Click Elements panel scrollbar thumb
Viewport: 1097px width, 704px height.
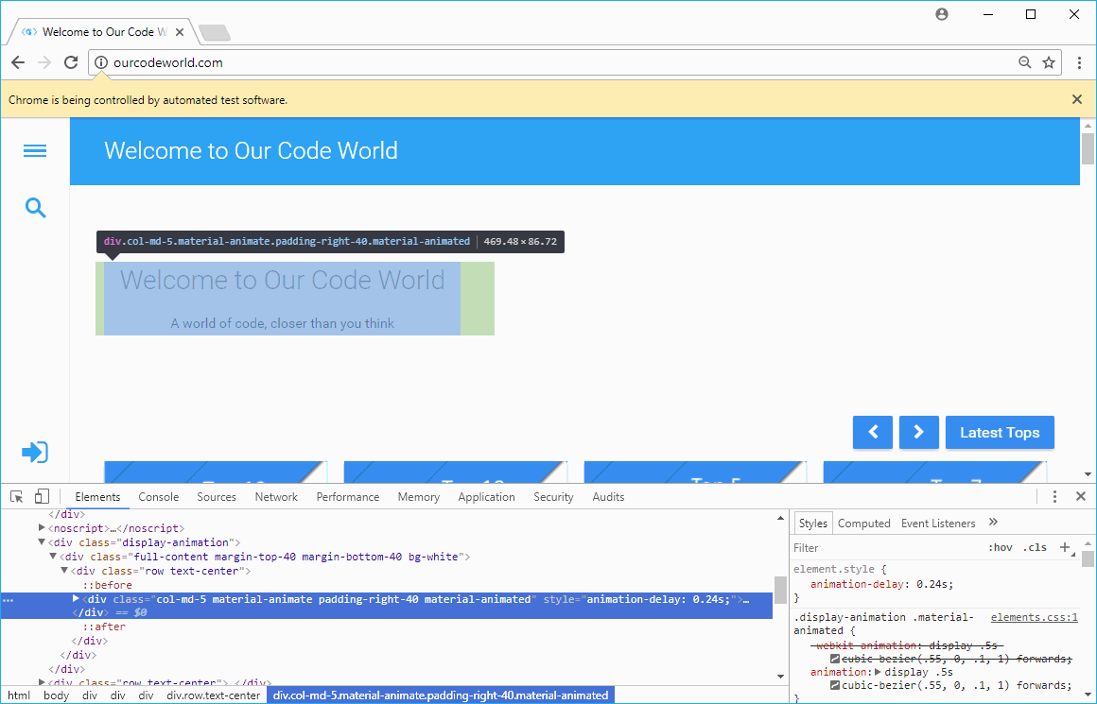pos(780,590)
